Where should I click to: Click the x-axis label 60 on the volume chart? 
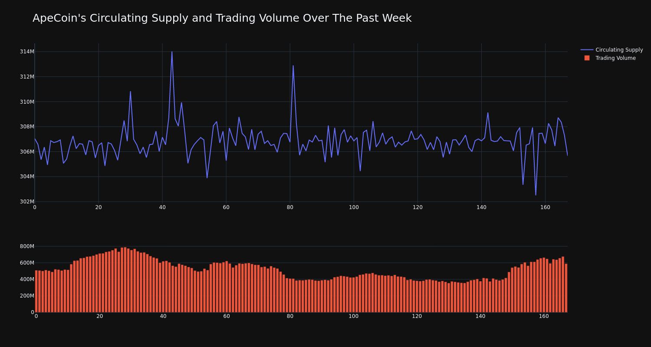point(227,316)
